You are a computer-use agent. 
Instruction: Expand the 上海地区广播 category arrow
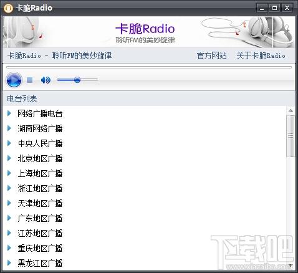(9, 173)
